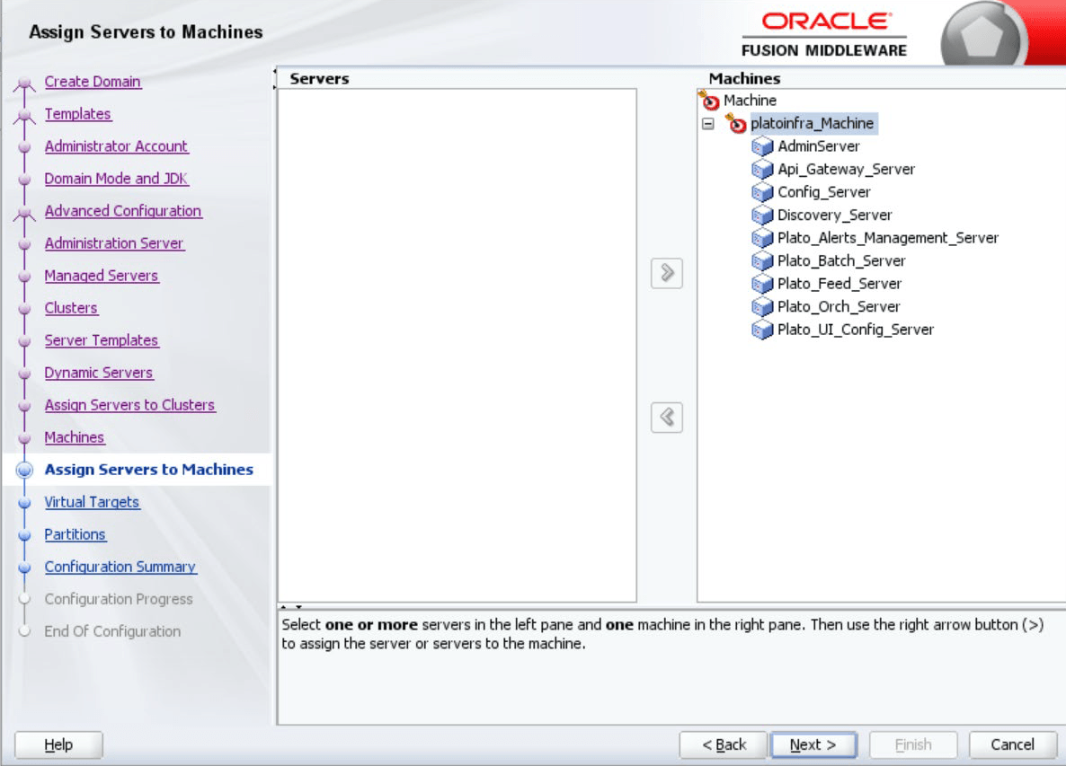Click the left arrow unassign button
Image resolution: width=1066 pixels, height=766 pixels.
click(x=666, y=417)
